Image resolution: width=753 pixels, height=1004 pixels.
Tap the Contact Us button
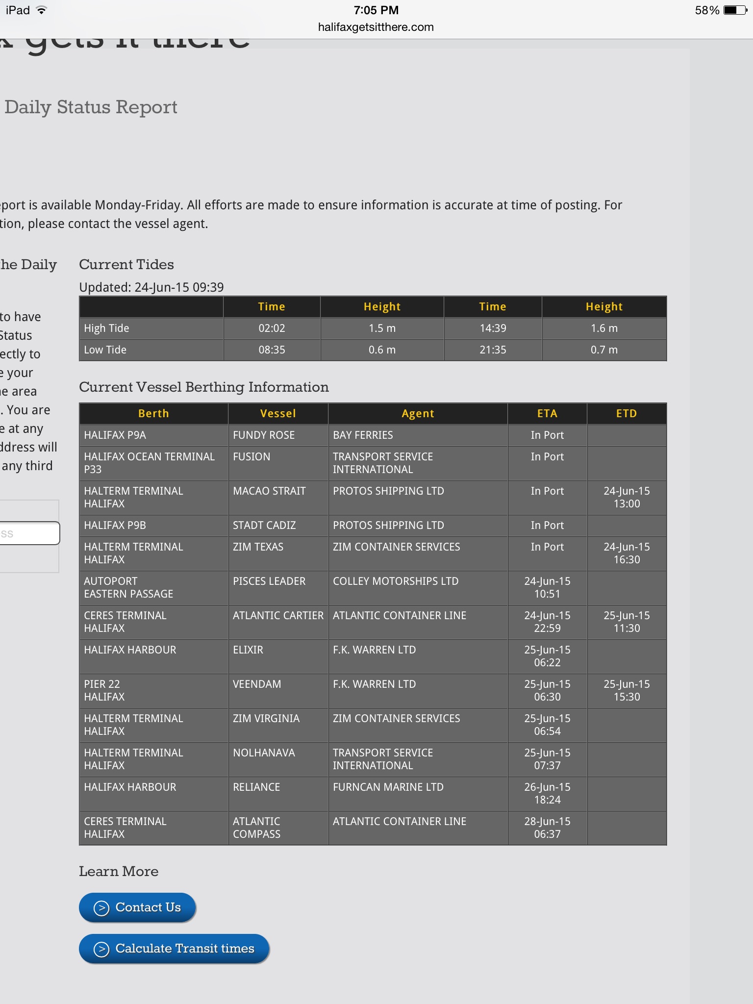(137, 907)
